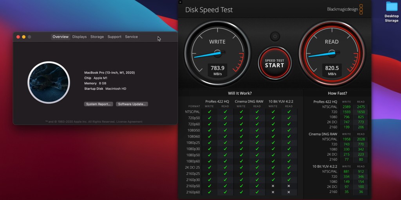Open System Report
Image resolution: width=401 pixels, height=200 pixels.
(98, 104)
